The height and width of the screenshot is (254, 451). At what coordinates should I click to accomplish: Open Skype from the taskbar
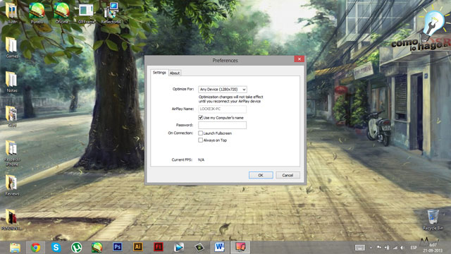56,248
